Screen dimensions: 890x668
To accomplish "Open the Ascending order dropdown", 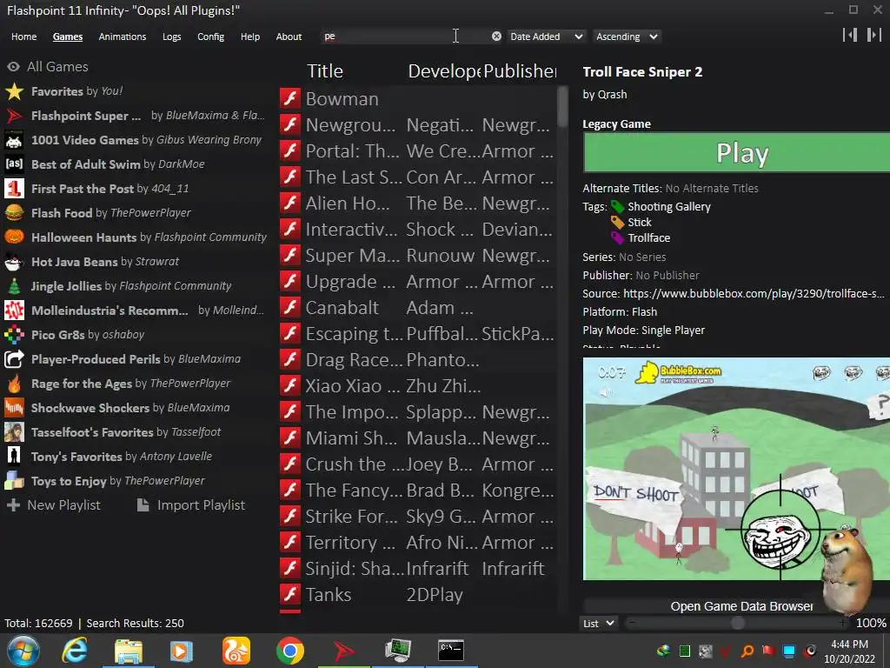I will click(627, 37).
